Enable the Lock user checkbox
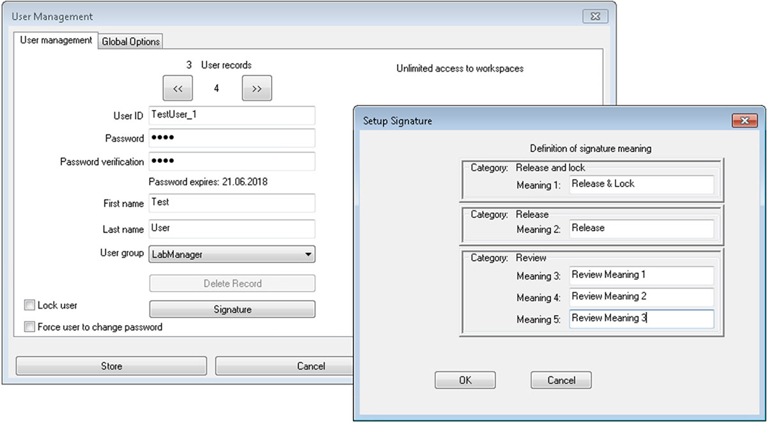767x423 pixels. click(x=29, y=305)
